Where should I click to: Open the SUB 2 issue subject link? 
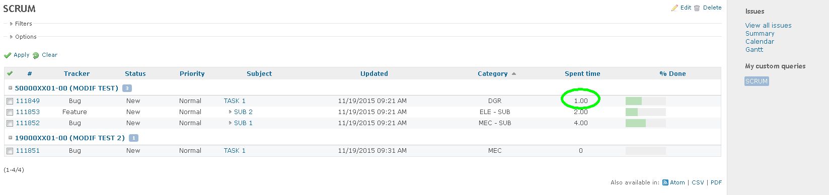coord(243,112)
